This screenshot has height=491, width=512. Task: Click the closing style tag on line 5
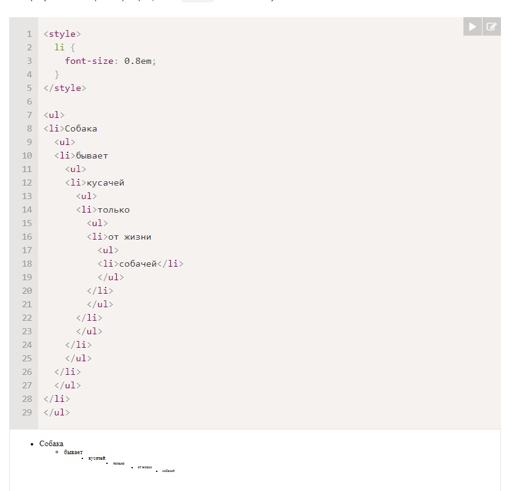pyautogui.click(x=65, y=88)
